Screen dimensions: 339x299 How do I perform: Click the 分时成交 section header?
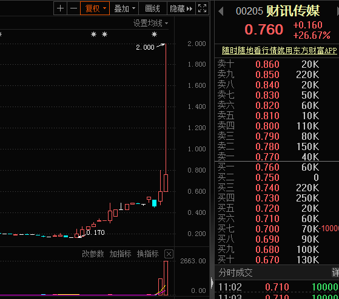[x=235, y=273]
